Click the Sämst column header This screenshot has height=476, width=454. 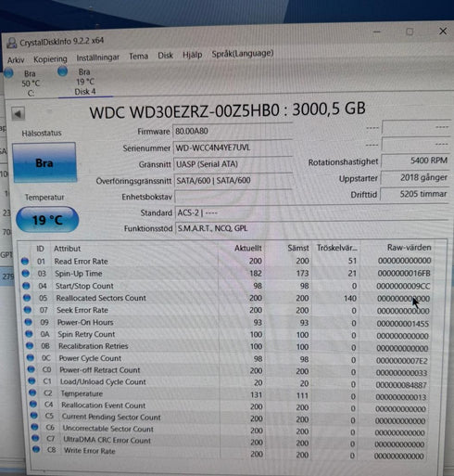(298, 248)
